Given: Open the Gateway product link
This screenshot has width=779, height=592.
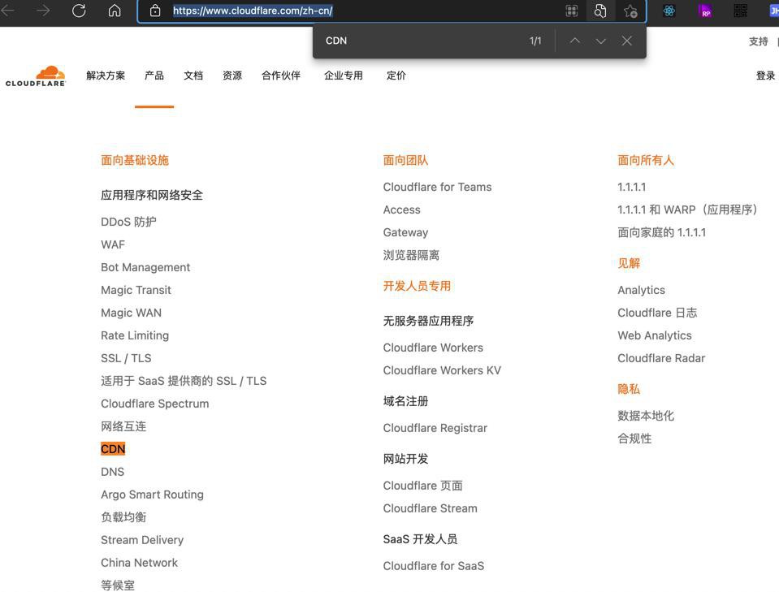Looking at the screenshot, I should tap(405, 232).
